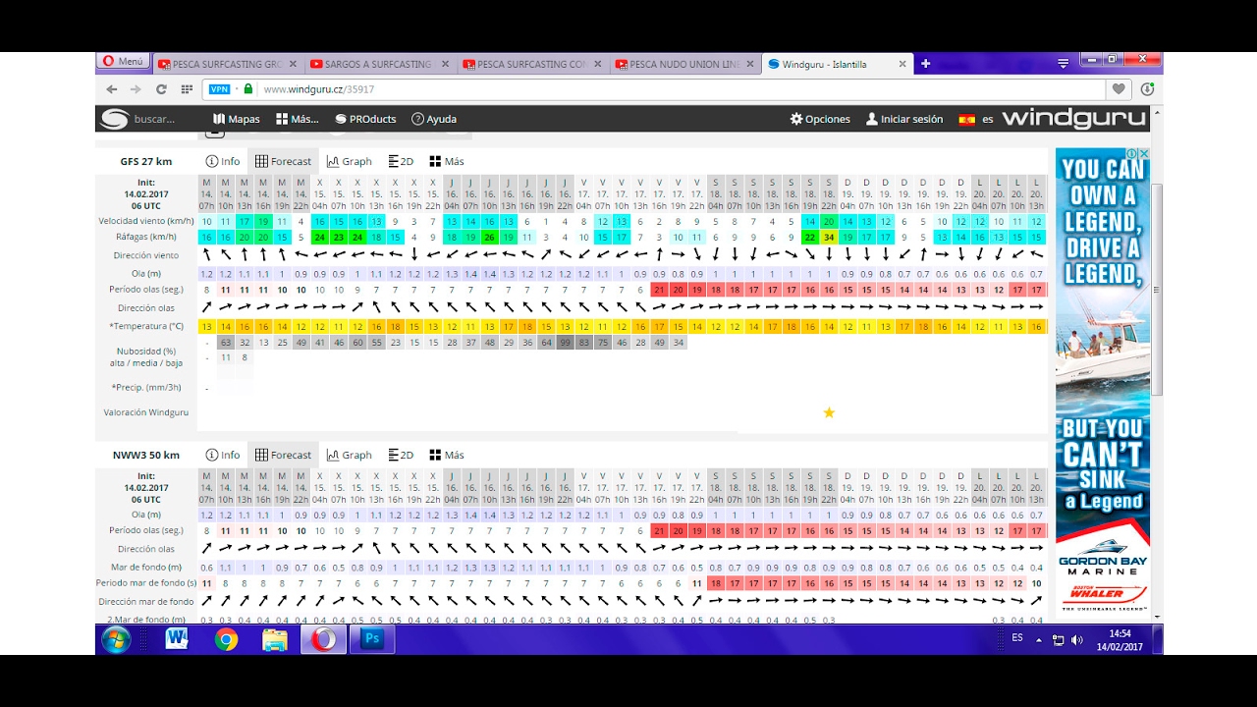The image size is (1257, 707).
Task: Open Opciones settings
Action: [820, 119]
